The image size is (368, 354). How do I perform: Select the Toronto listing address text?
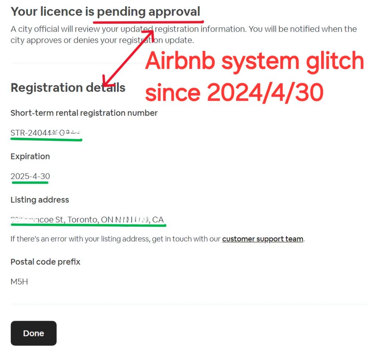pos(87,220)
